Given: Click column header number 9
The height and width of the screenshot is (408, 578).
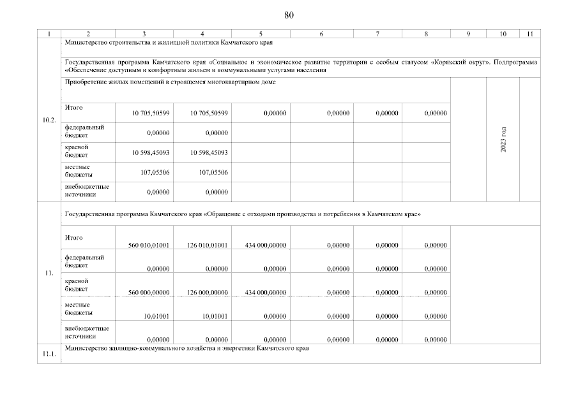Looking at the screenshot, I should (468, 34).
